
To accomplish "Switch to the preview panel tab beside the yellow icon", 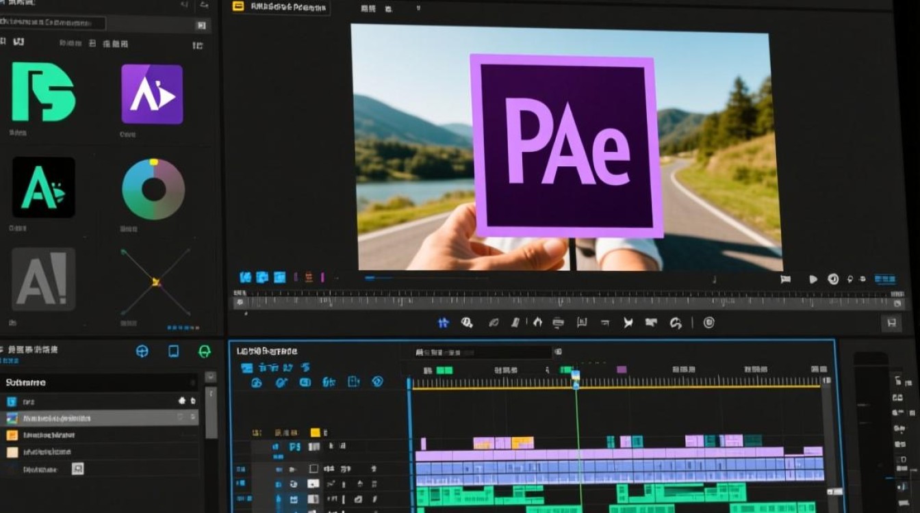I will point(289,8).
